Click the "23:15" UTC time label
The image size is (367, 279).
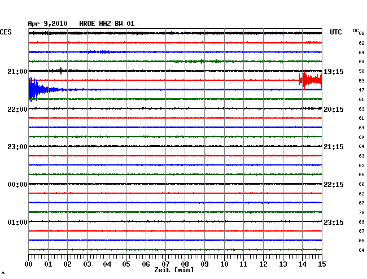(x=334, y=222)
